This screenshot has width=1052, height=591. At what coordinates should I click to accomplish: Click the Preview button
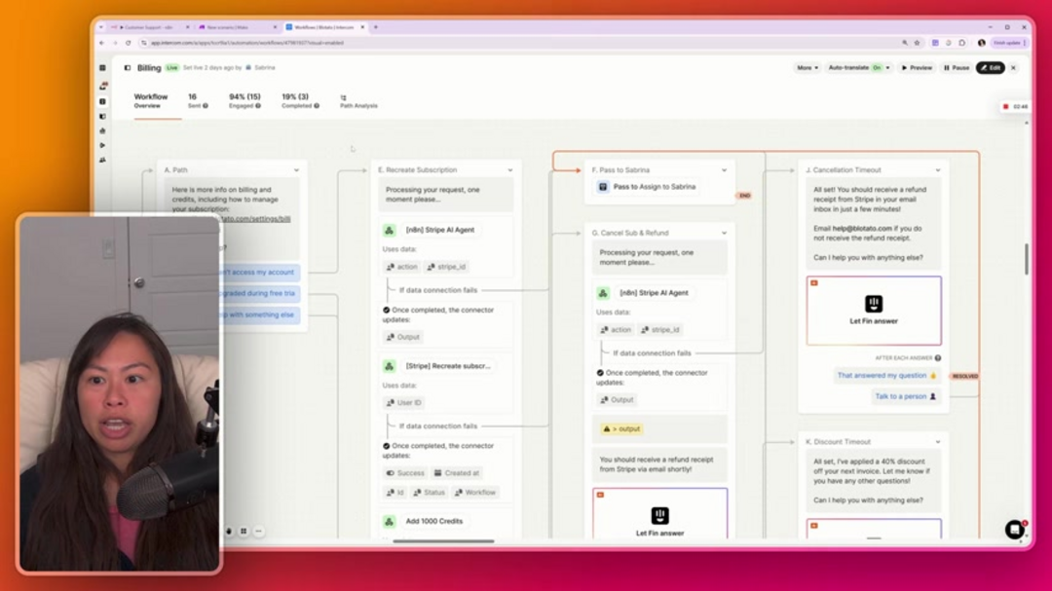tap(917, 68)
